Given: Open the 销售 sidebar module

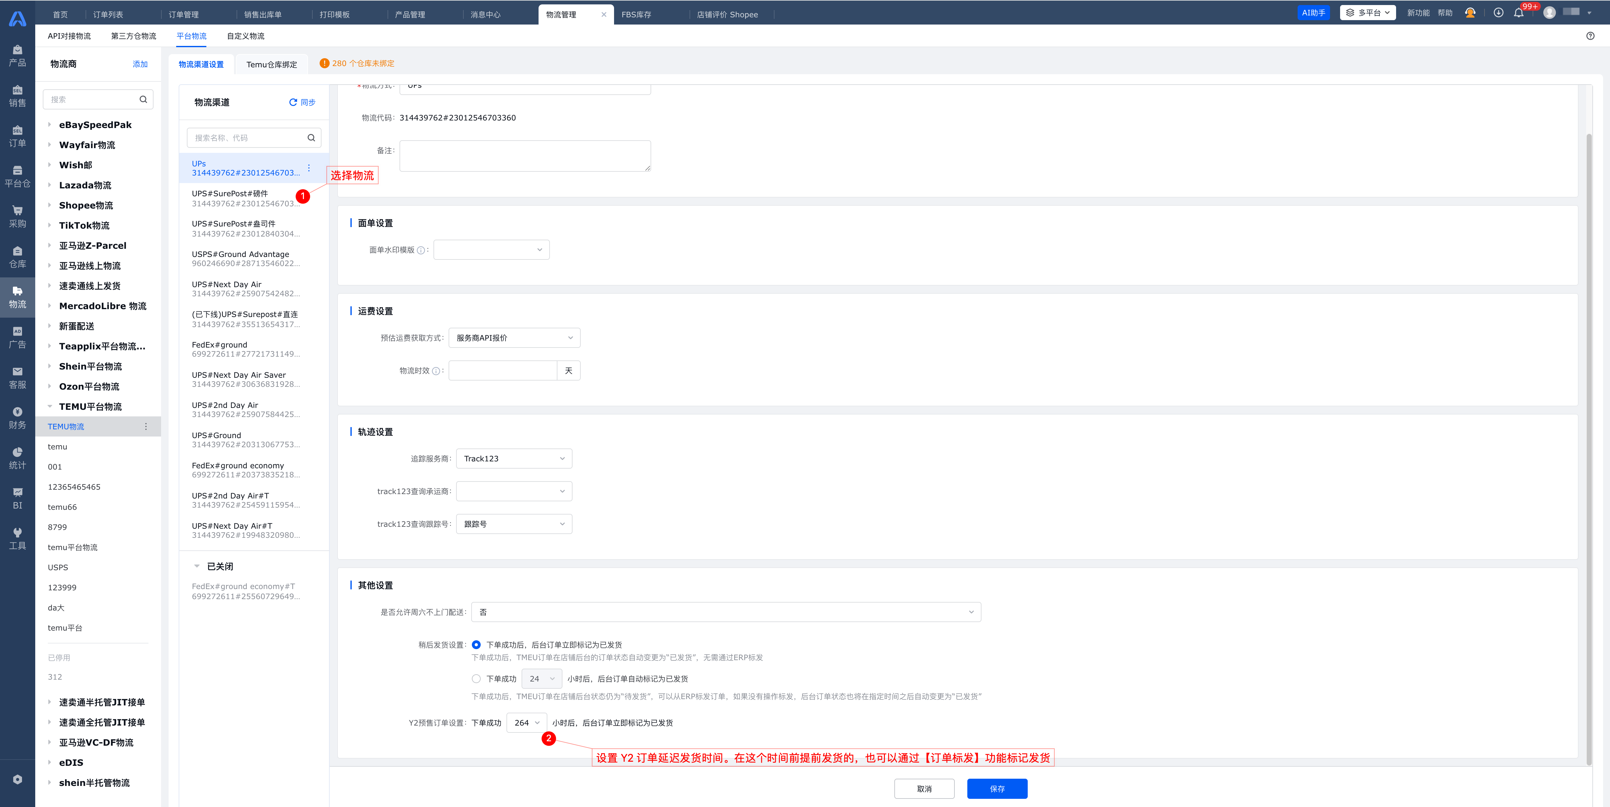Looking at the screenshot, I should (18, 96).
